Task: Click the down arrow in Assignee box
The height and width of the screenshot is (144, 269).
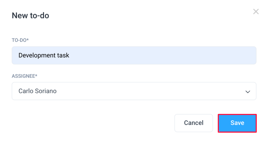Action: 247,92
